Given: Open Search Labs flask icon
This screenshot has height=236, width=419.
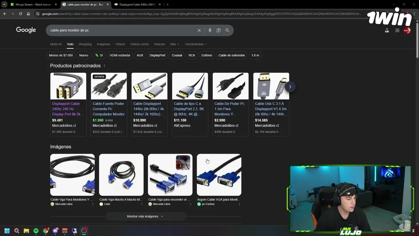Looking at the screenshot, I should coord(387,30).
